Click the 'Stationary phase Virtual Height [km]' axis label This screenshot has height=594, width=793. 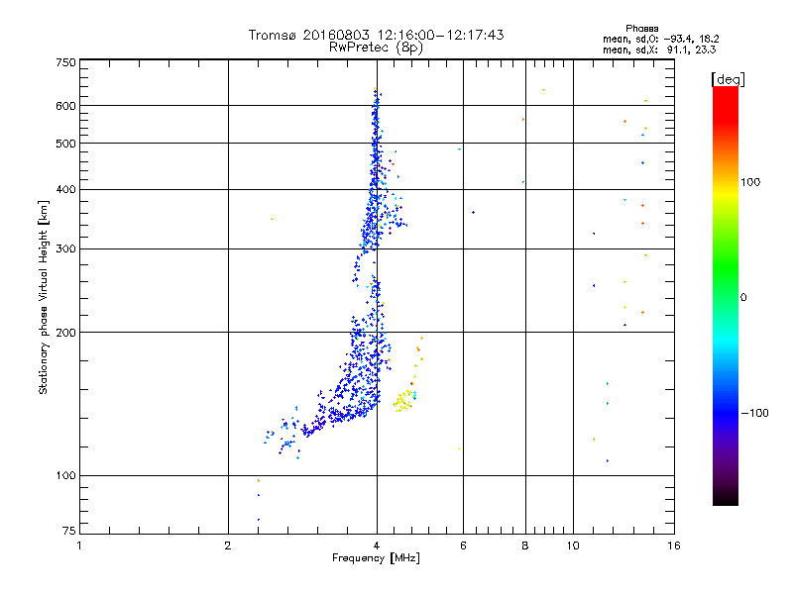pyautogui.click(x=44, y=297)
